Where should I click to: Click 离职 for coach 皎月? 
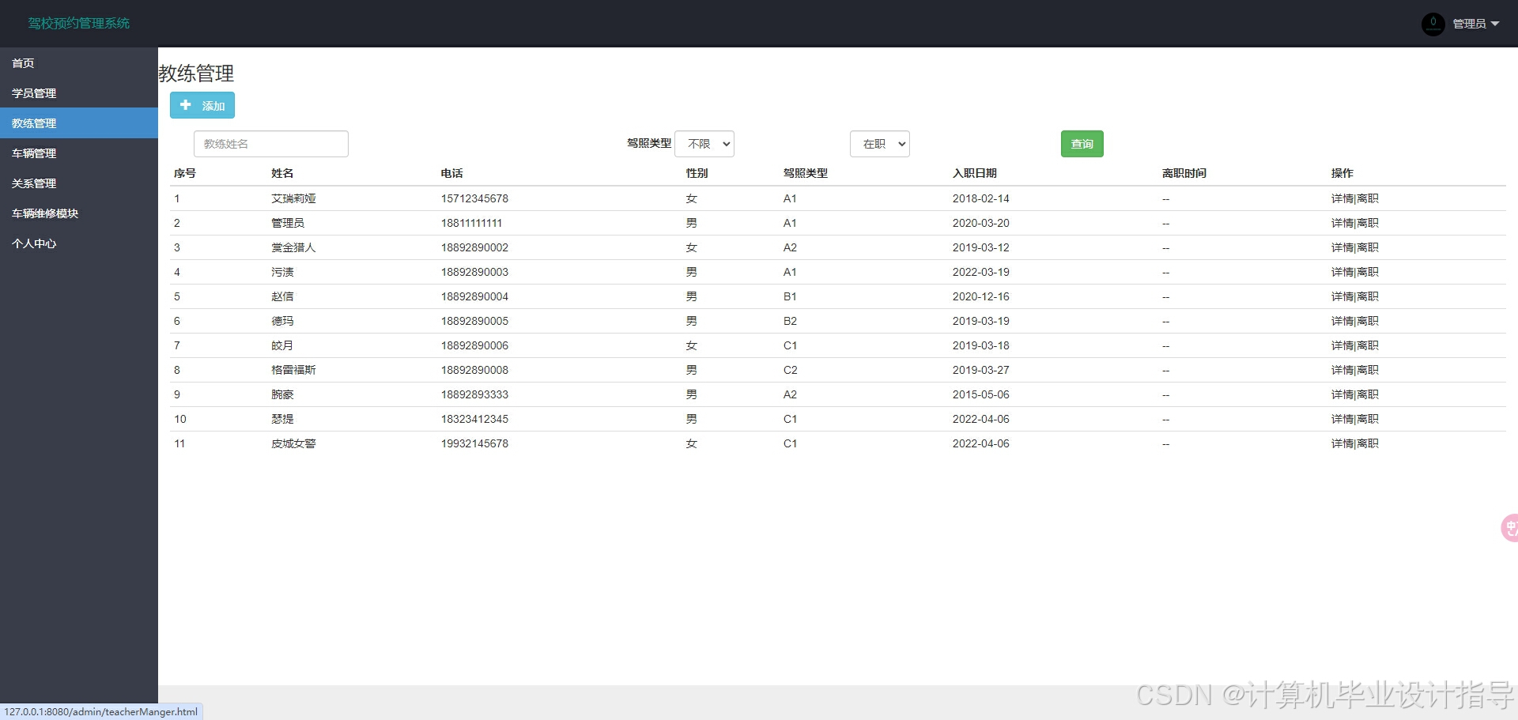pos(1368,345)
